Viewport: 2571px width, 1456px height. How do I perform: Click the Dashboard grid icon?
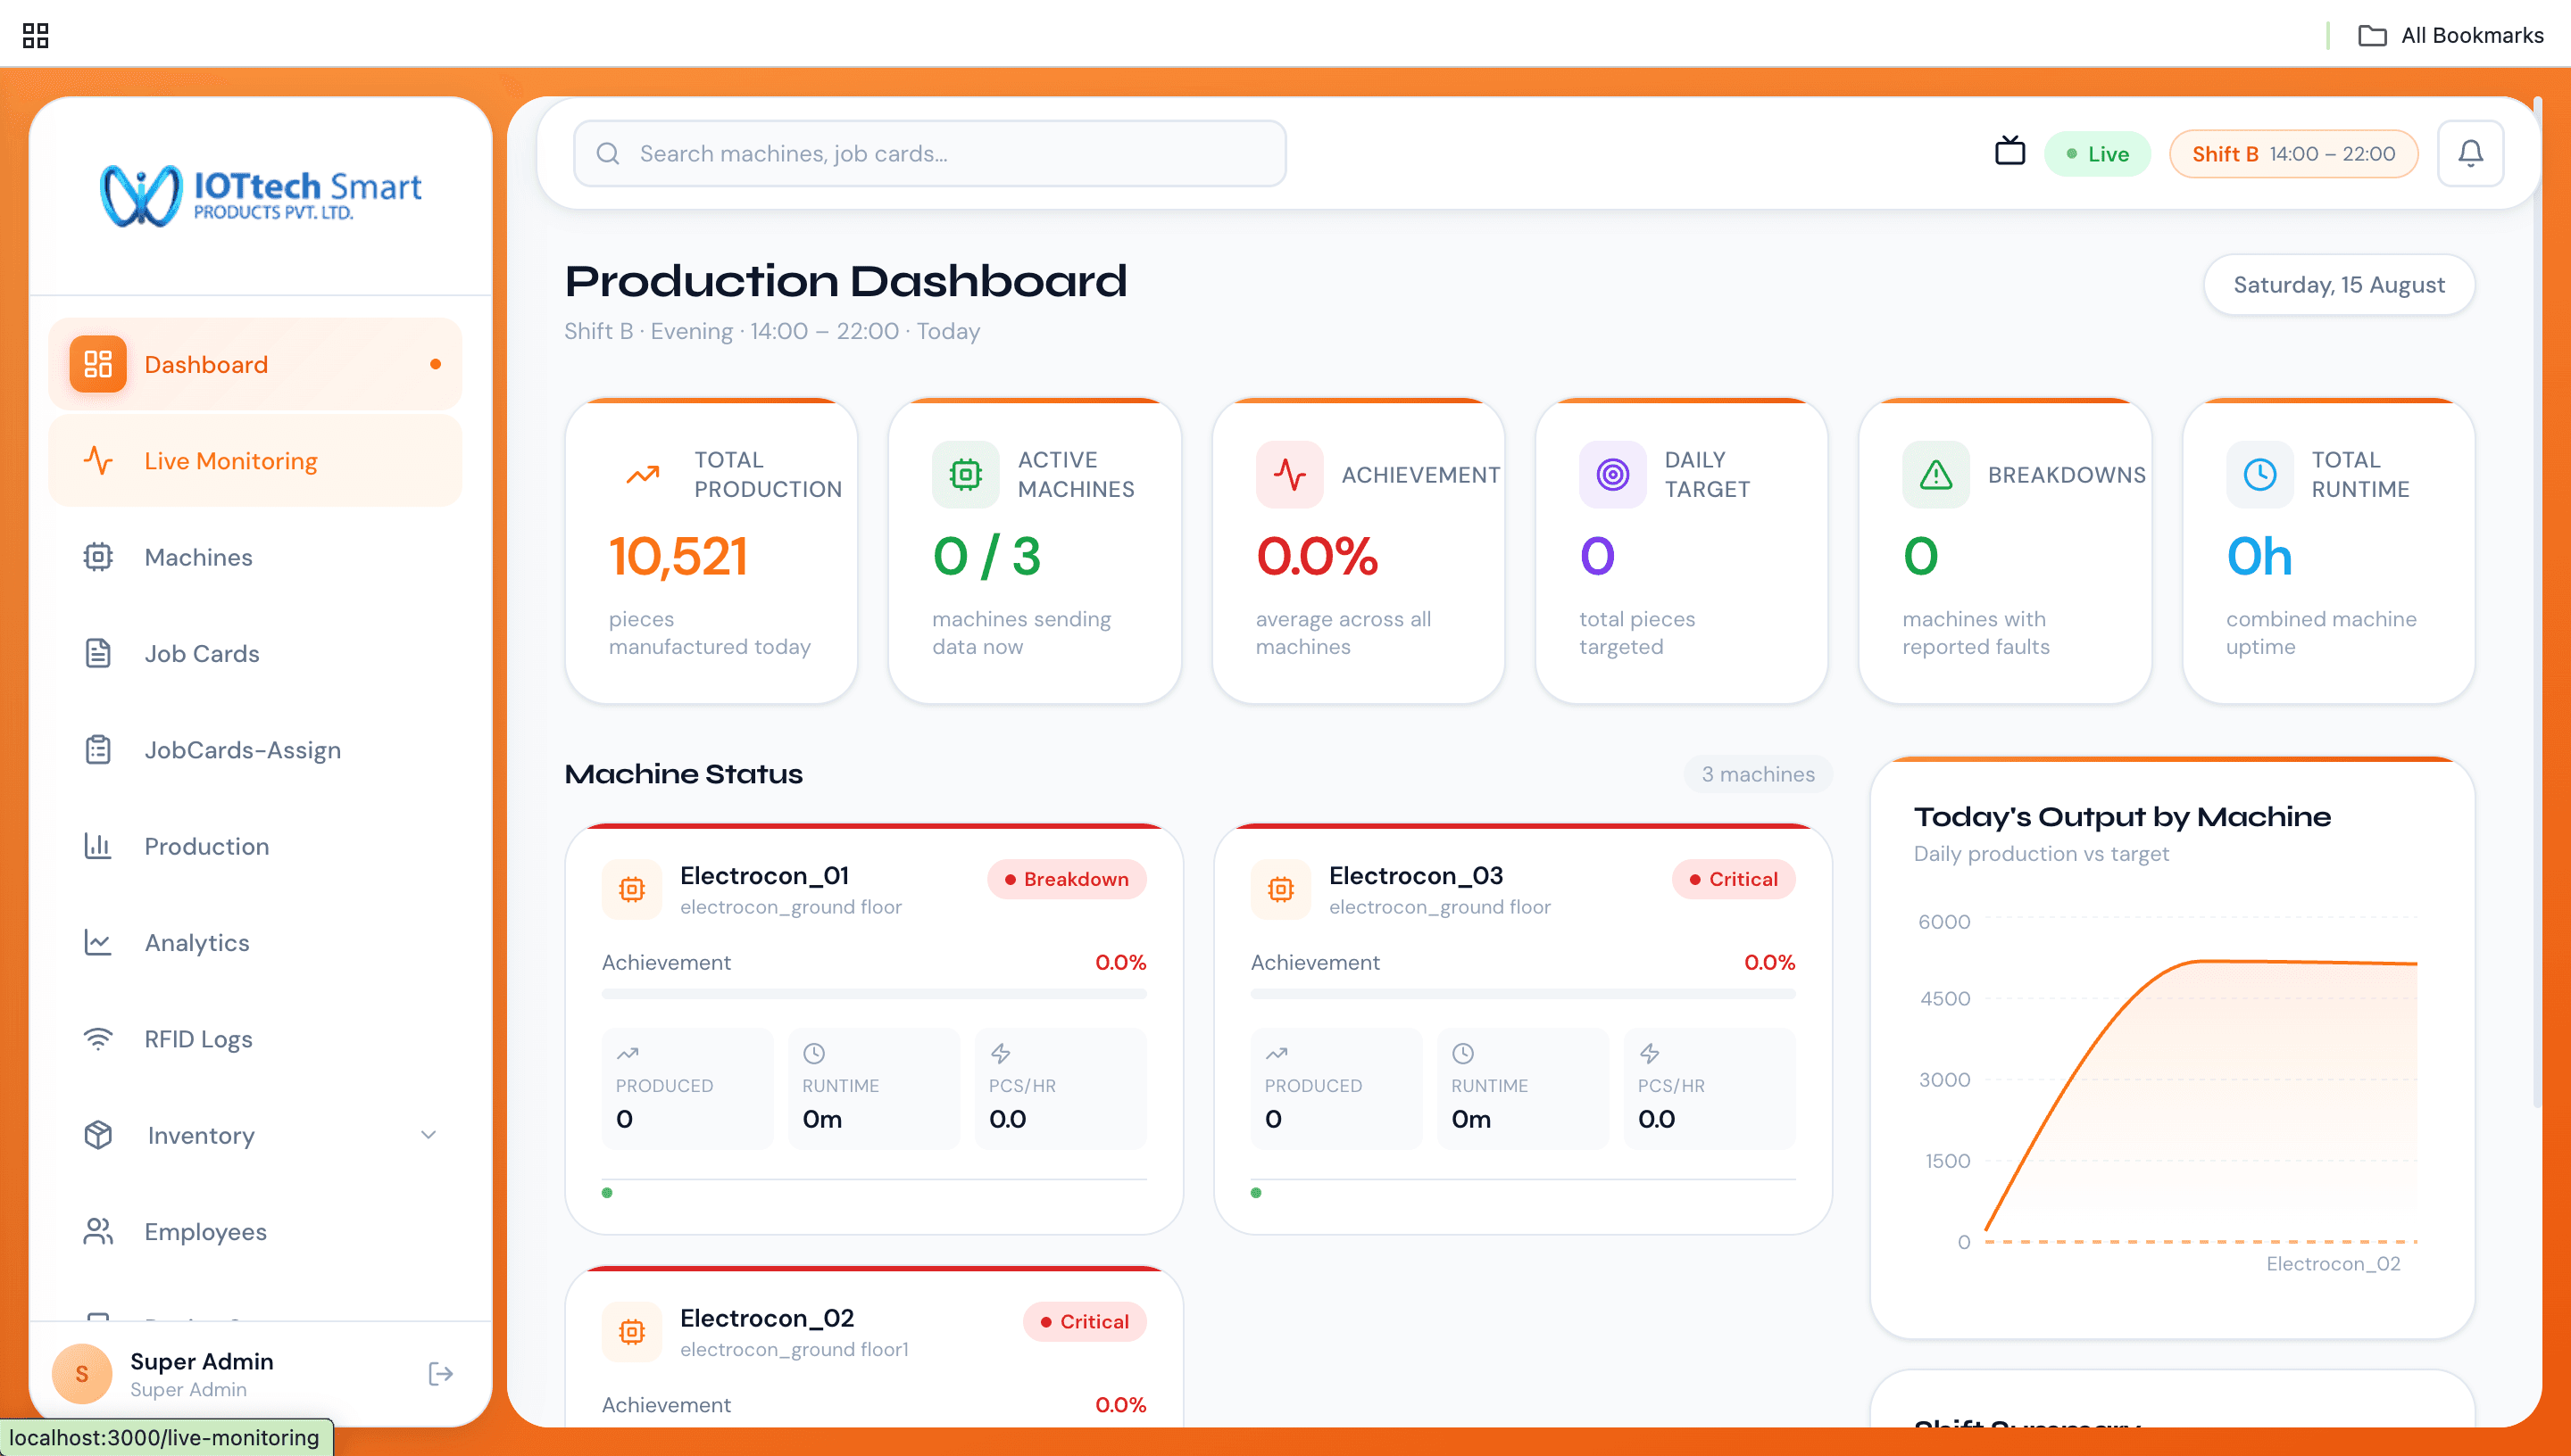point(98,364)
